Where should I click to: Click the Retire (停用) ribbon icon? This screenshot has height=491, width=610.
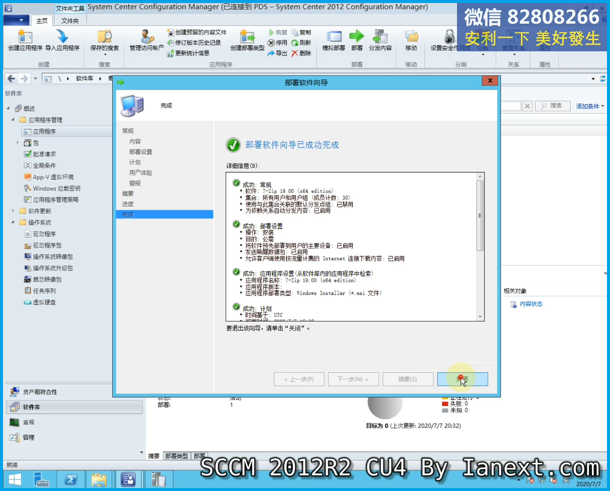pos(277,43)
